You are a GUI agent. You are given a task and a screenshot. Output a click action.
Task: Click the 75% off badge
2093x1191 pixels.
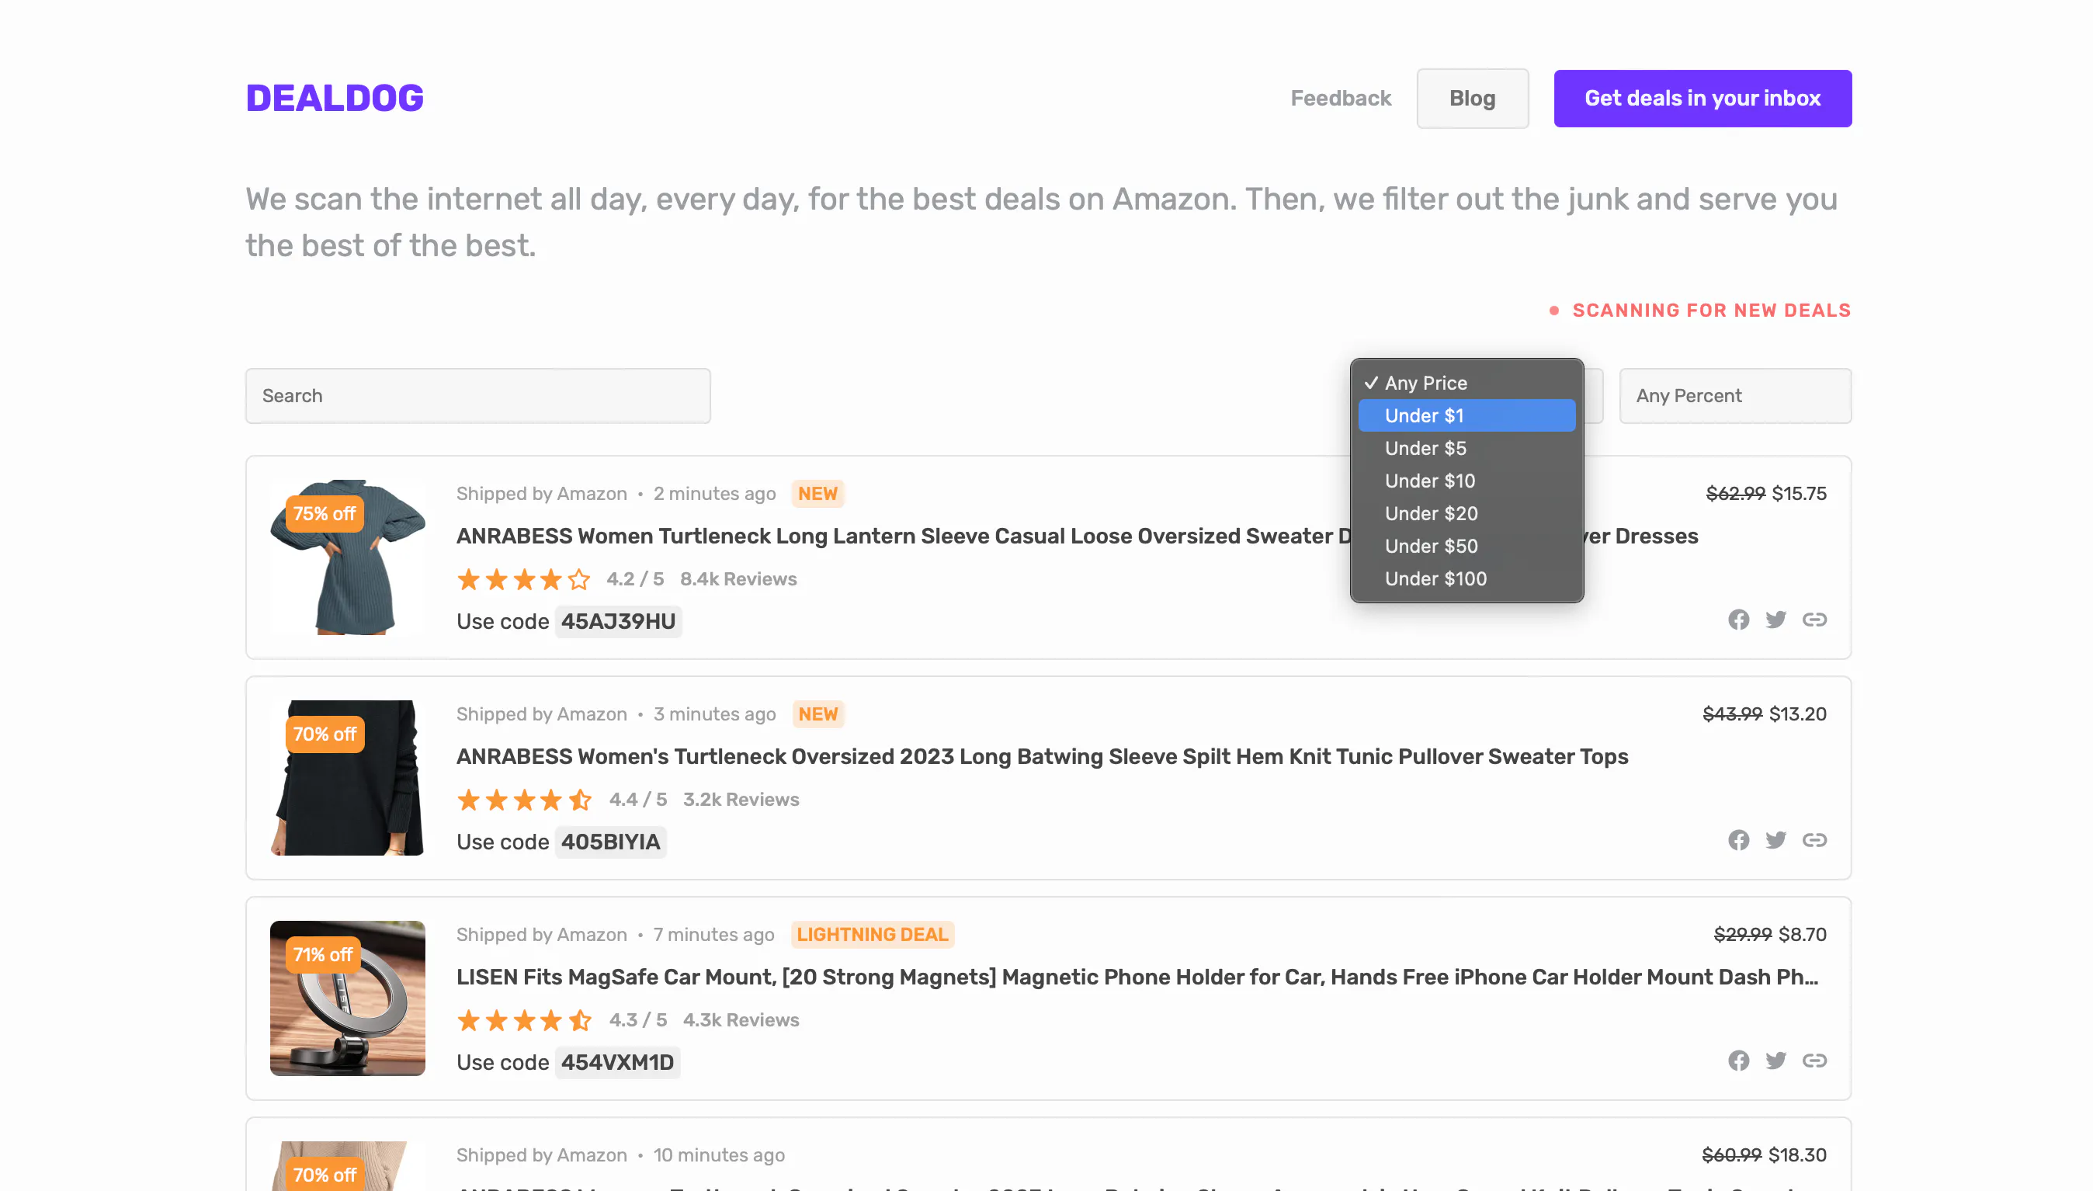pyautogui.click(x=324, y=514)
